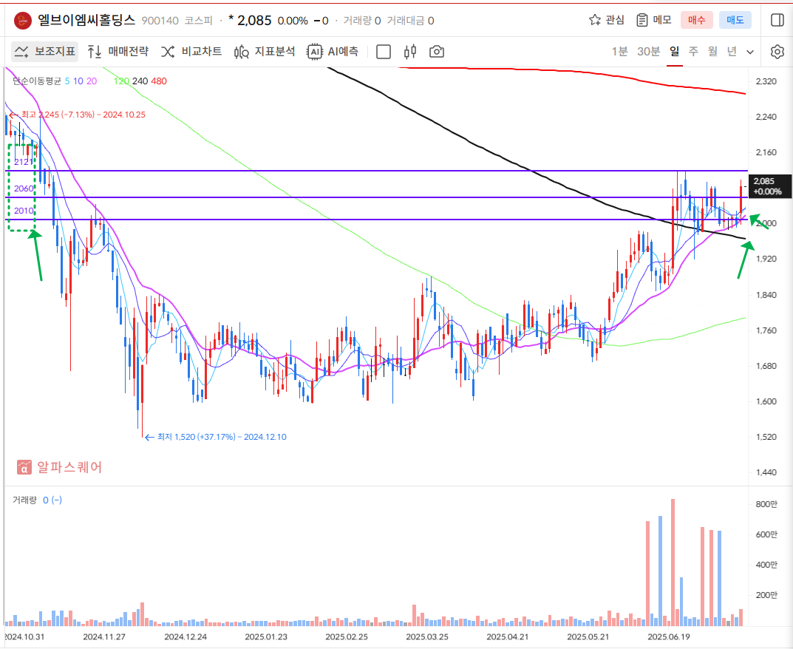Open 보조지표 indicators menu

click(45, 52)
